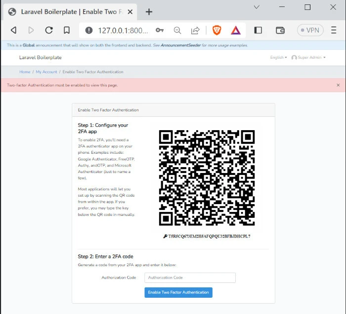Open a new browser tab

(149, 12)
